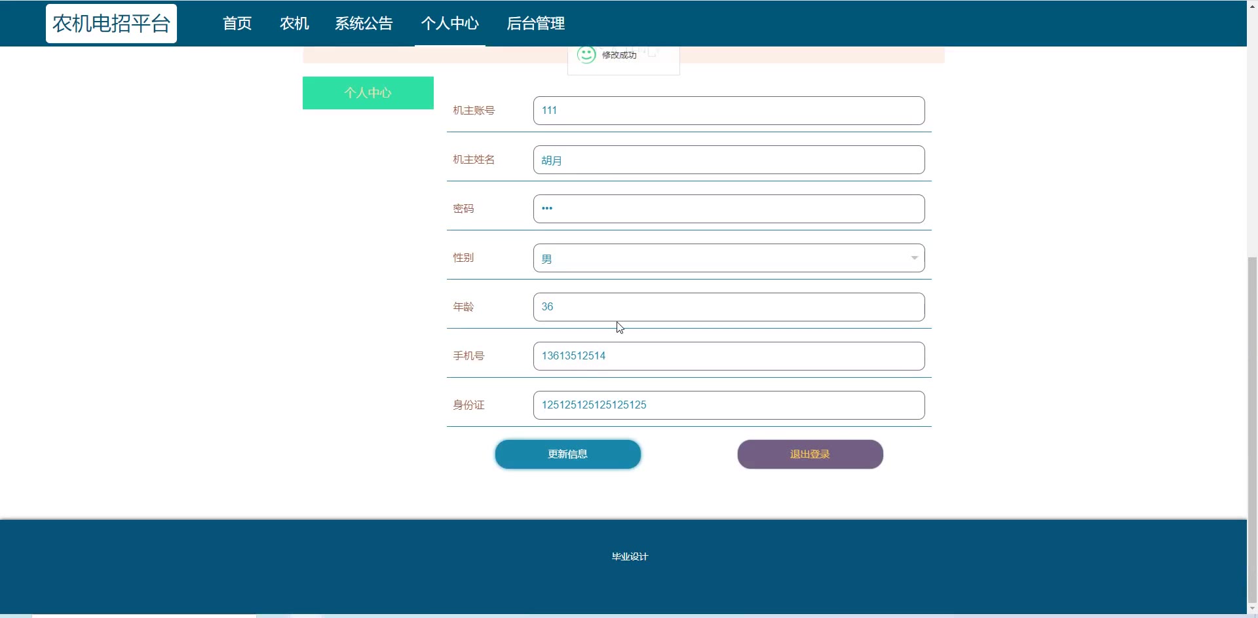Click the 机主账号 label
The height and width of the screenshot is (618, 1258).
[474, 111]
